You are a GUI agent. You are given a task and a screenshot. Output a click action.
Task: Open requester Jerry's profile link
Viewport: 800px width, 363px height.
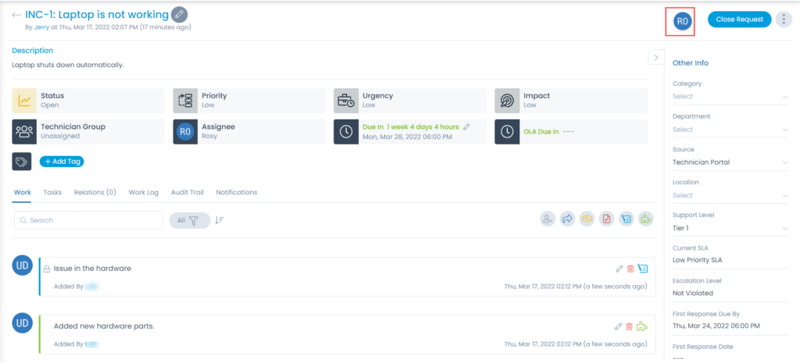point(42,27)
